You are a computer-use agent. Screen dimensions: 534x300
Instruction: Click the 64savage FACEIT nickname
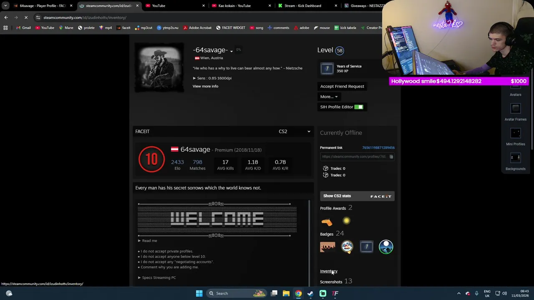click(195, 150)
